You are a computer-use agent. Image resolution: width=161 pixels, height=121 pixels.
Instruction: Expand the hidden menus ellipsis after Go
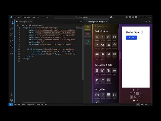43,17
